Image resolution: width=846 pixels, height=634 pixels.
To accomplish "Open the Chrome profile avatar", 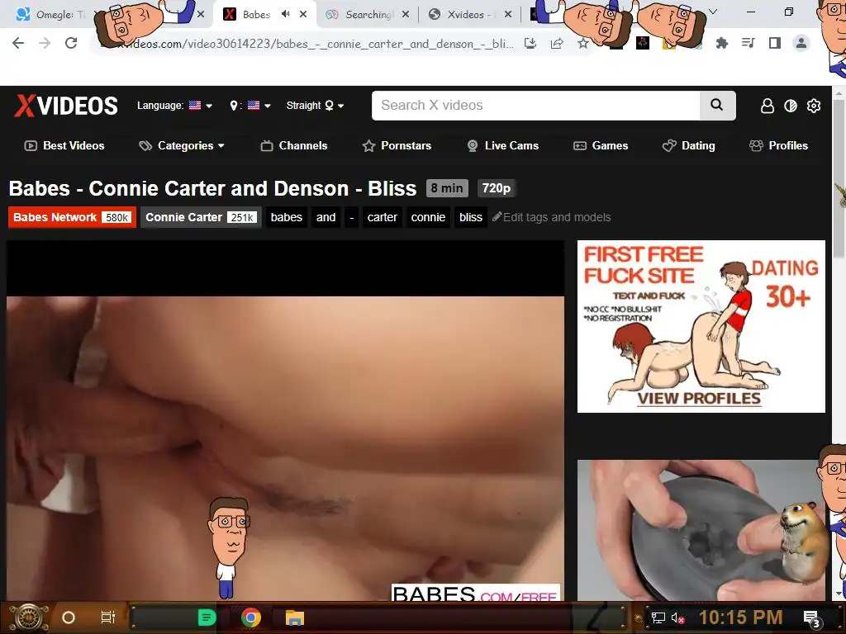I will tap(801, 43).
